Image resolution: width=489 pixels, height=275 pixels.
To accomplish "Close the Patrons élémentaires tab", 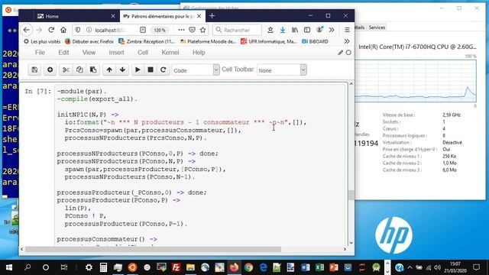I will (199, 16).
